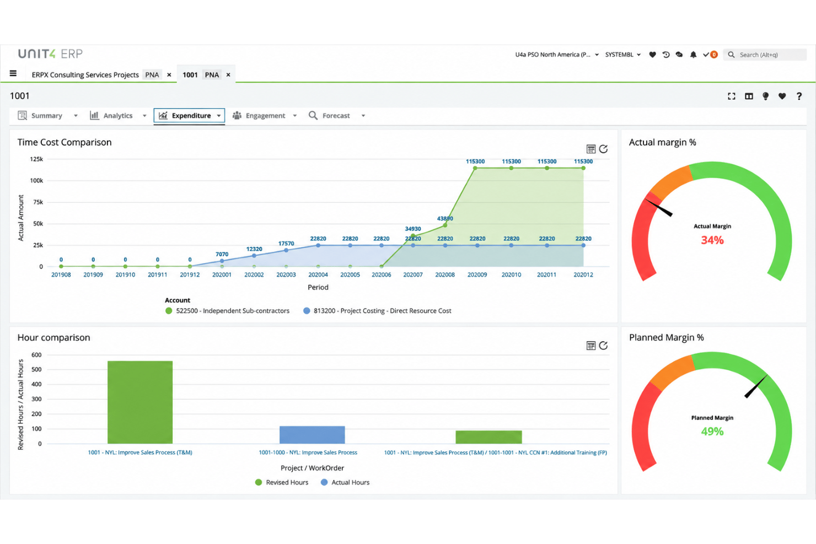Refresh the Time Cost Comparison chart
Image resolution: width=816 pixels, height=544 pixels.
pyautogui.click(x=604, y=149)
